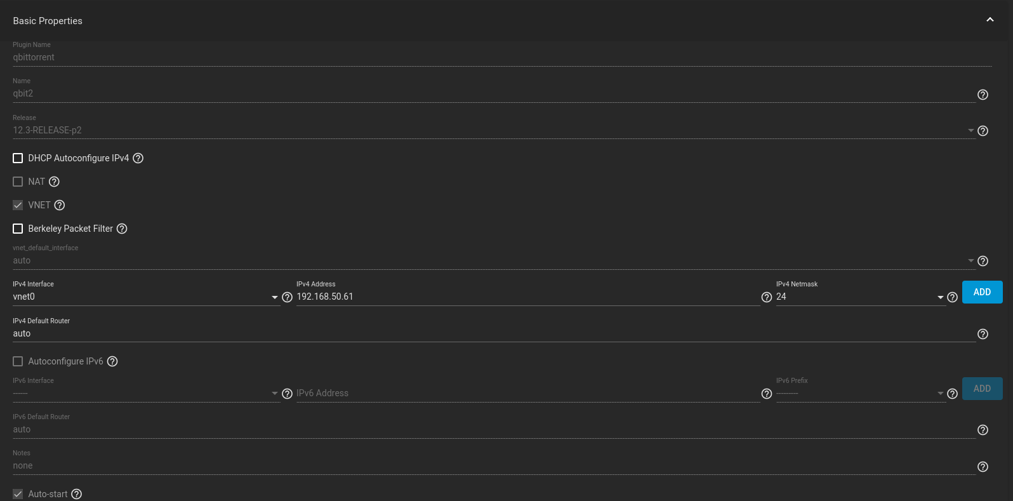
Task: Click ADD button for IPv4 address
Action: 982,292
